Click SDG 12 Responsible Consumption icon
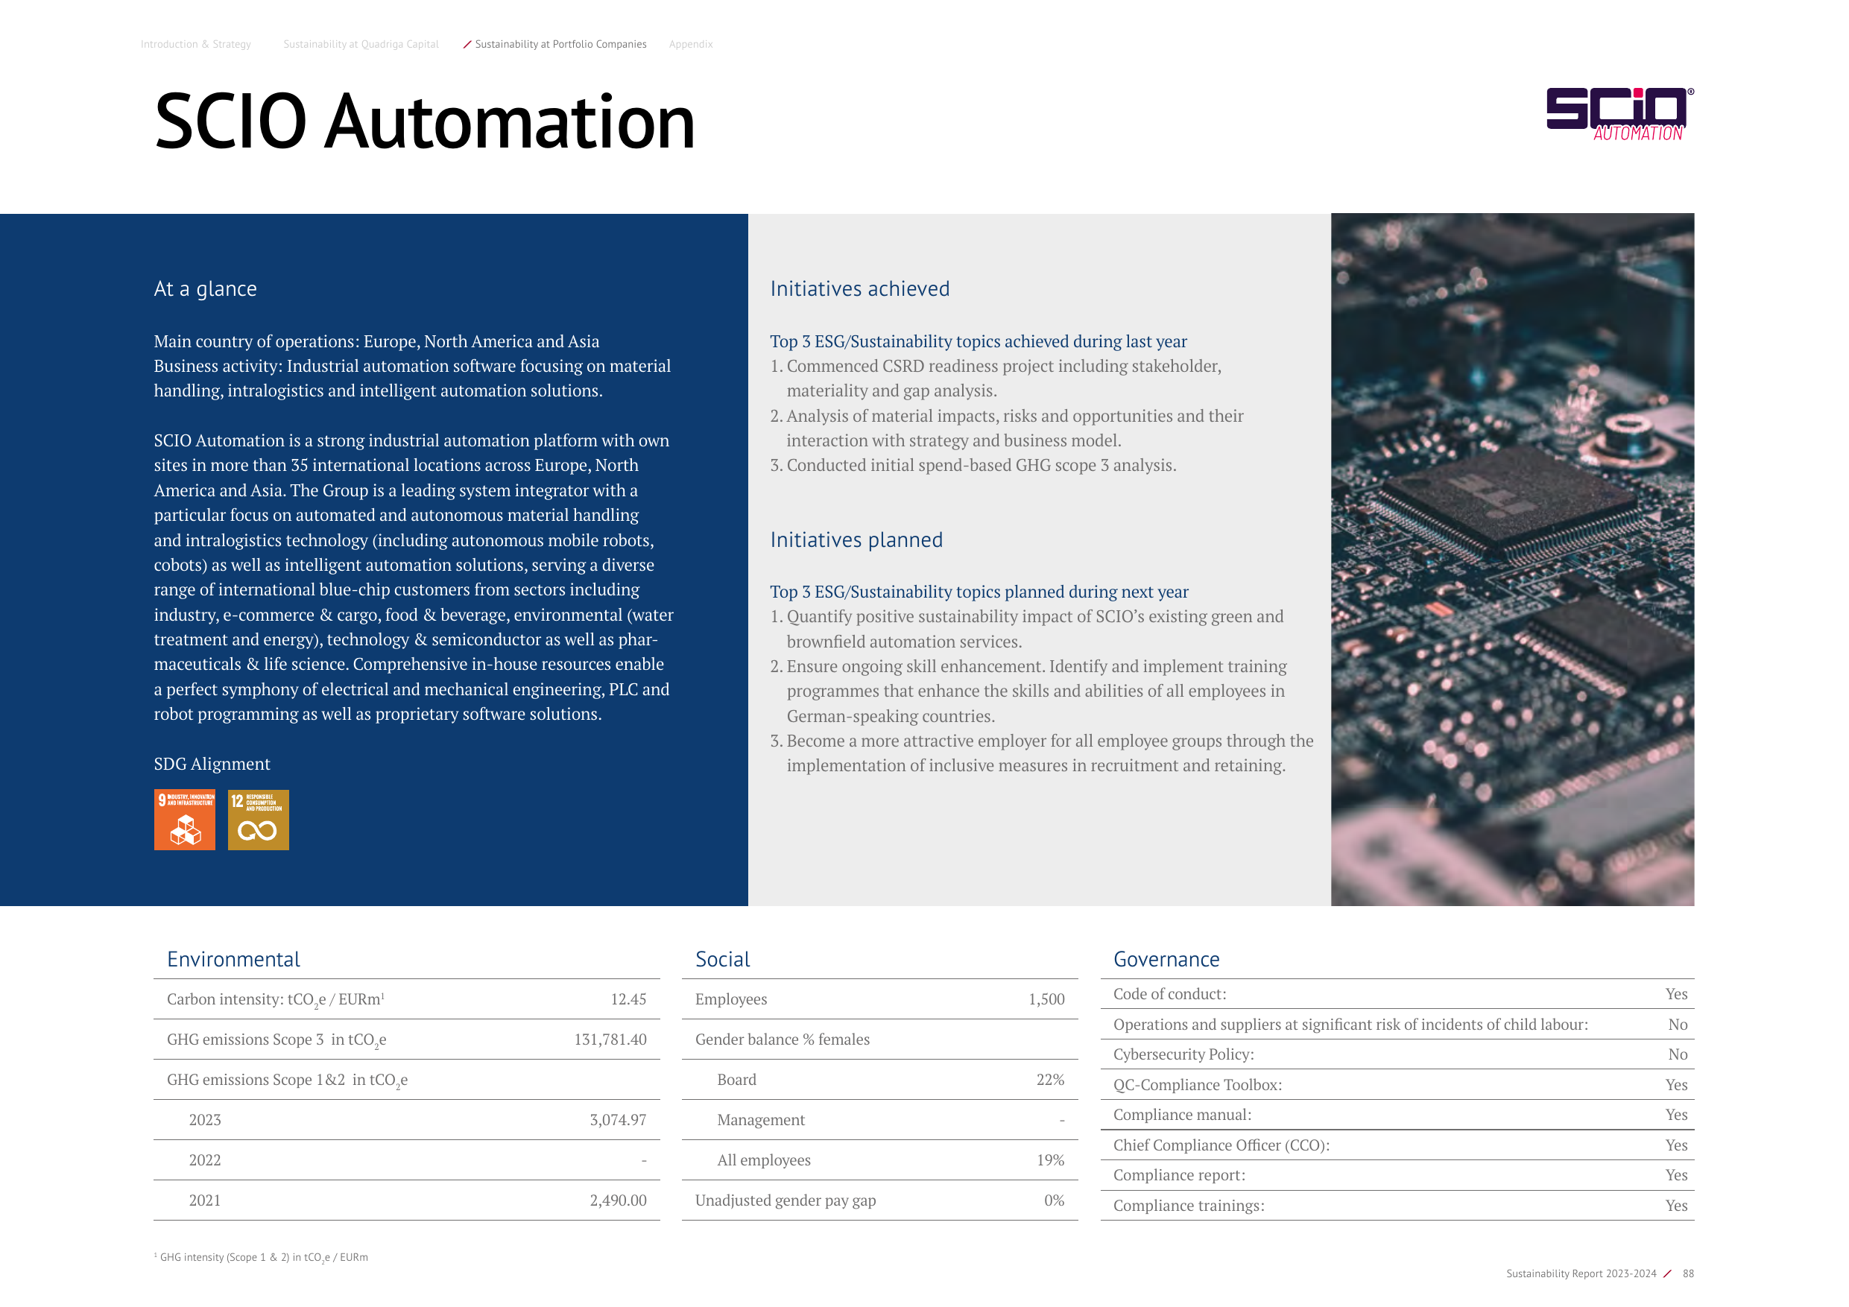 [259, 820]
